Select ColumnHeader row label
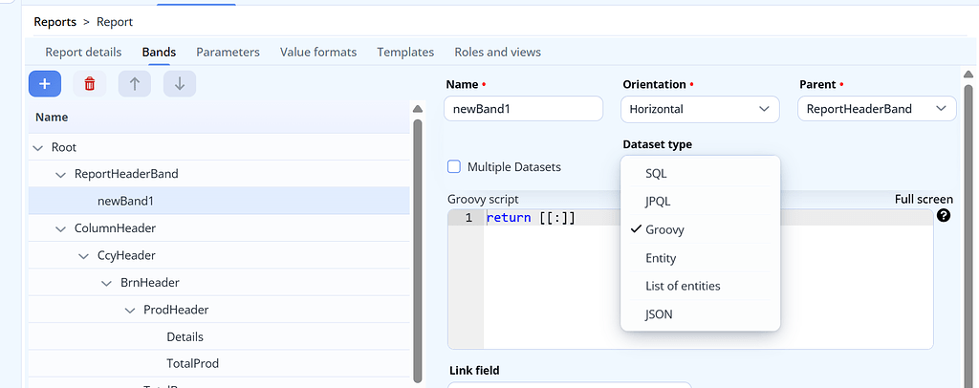 pyautogui.click(x=115, y=228)
